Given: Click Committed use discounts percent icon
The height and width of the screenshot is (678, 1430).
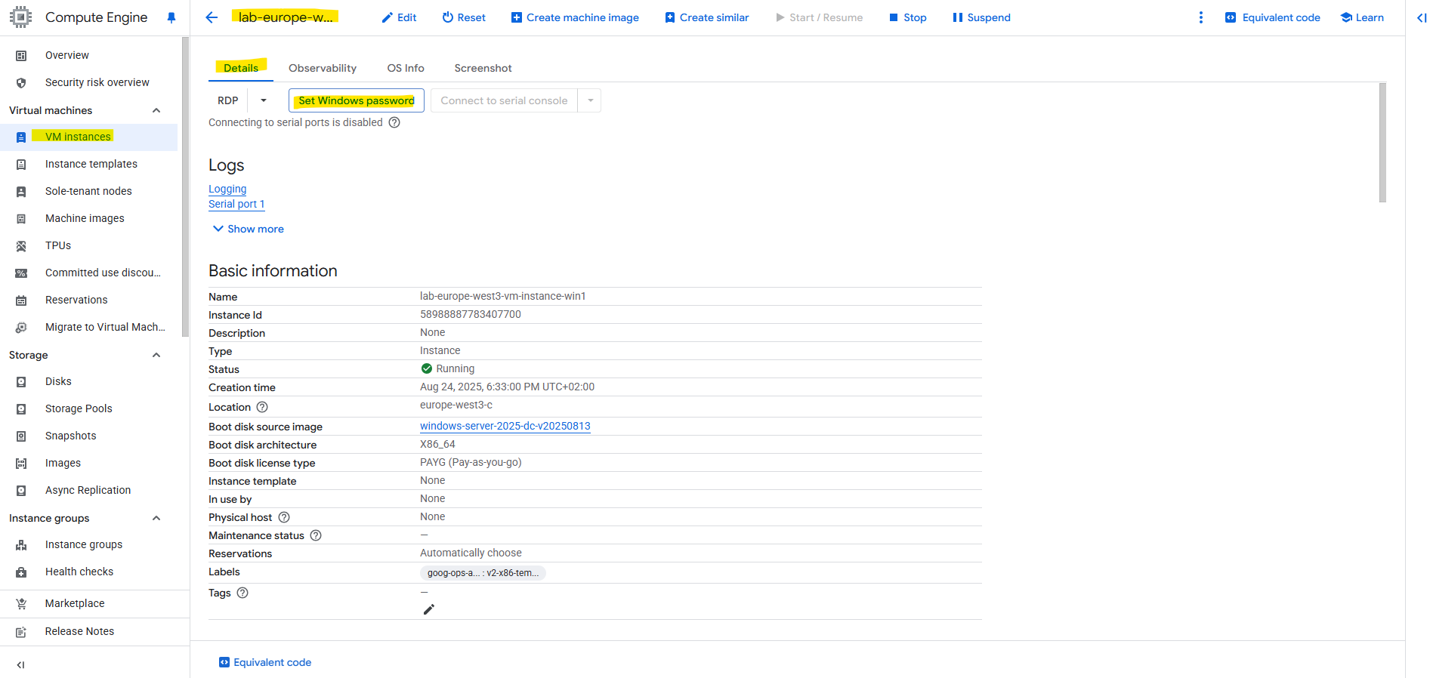Looking at the screenshot, I should pos(21,273).
